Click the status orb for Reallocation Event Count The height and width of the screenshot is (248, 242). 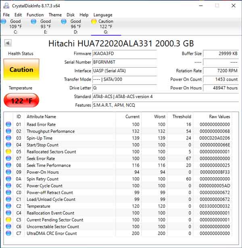point(8,213)
